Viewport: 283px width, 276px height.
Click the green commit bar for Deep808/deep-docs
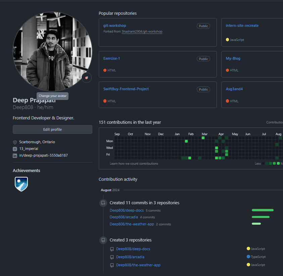[263, 210]
